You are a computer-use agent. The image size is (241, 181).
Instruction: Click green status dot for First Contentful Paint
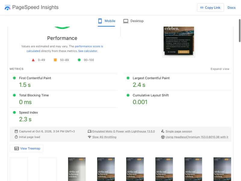(14, 78)
